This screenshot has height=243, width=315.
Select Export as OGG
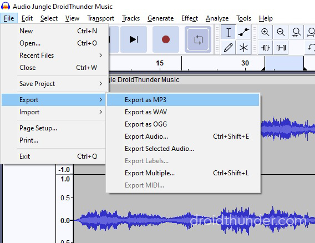(x=183, y=124)
